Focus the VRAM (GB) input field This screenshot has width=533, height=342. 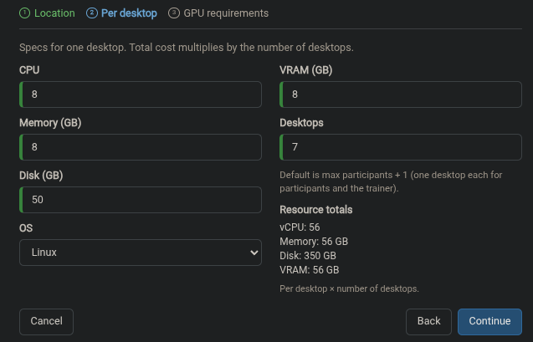click(401, 94)
